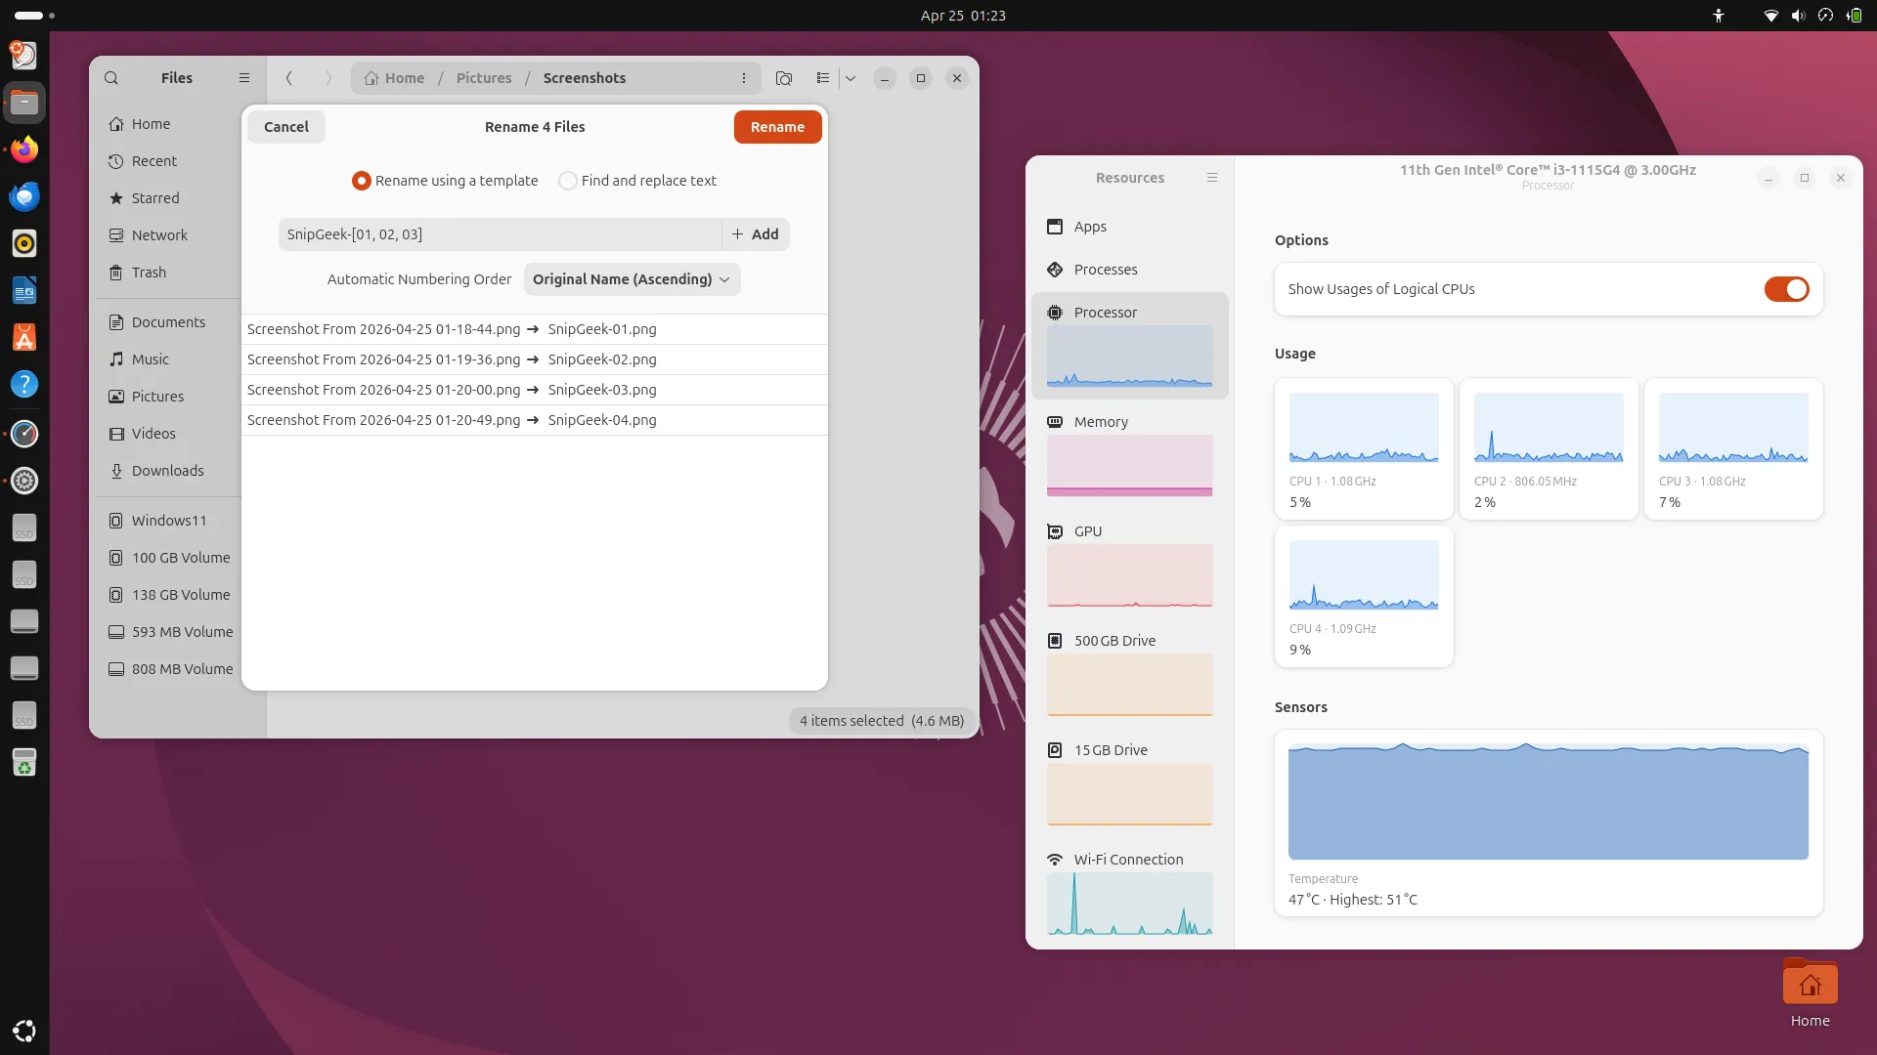Open the Resources panel hamburger menu
This screenshot has height=1055, width=1877.
(1212, 178)
